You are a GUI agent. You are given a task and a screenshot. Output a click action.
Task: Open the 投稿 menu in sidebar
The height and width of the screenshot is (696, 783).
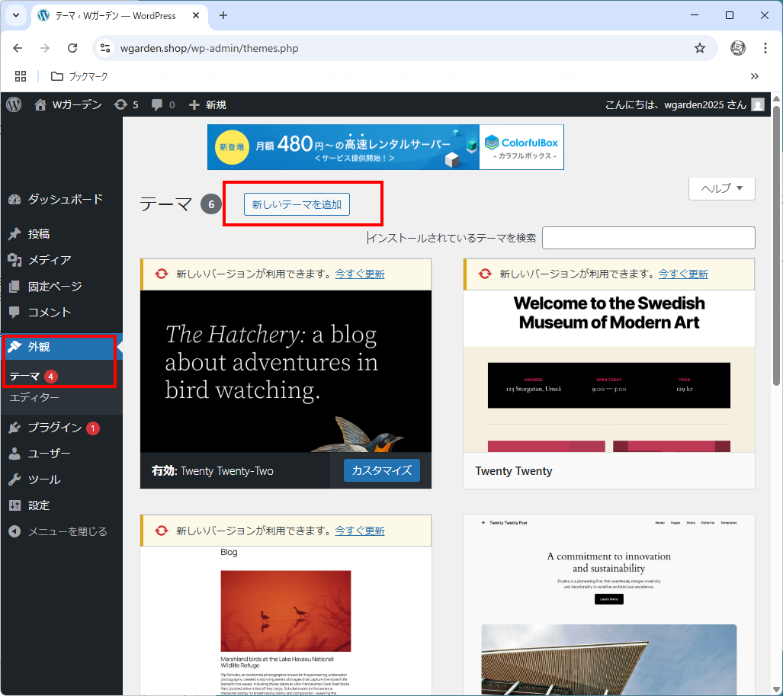pos(39,234)
